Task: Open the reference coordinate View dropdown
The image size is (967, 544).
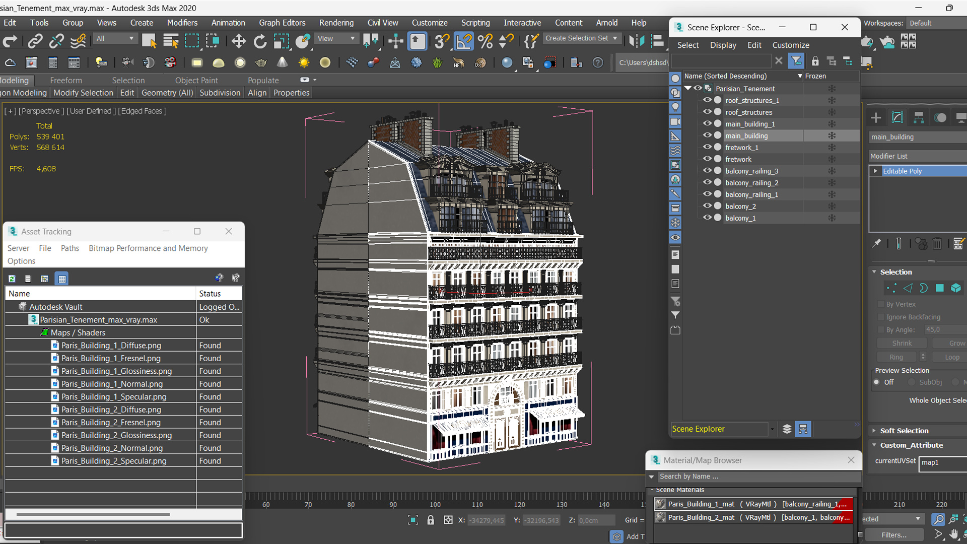Action: coord(336,39)
